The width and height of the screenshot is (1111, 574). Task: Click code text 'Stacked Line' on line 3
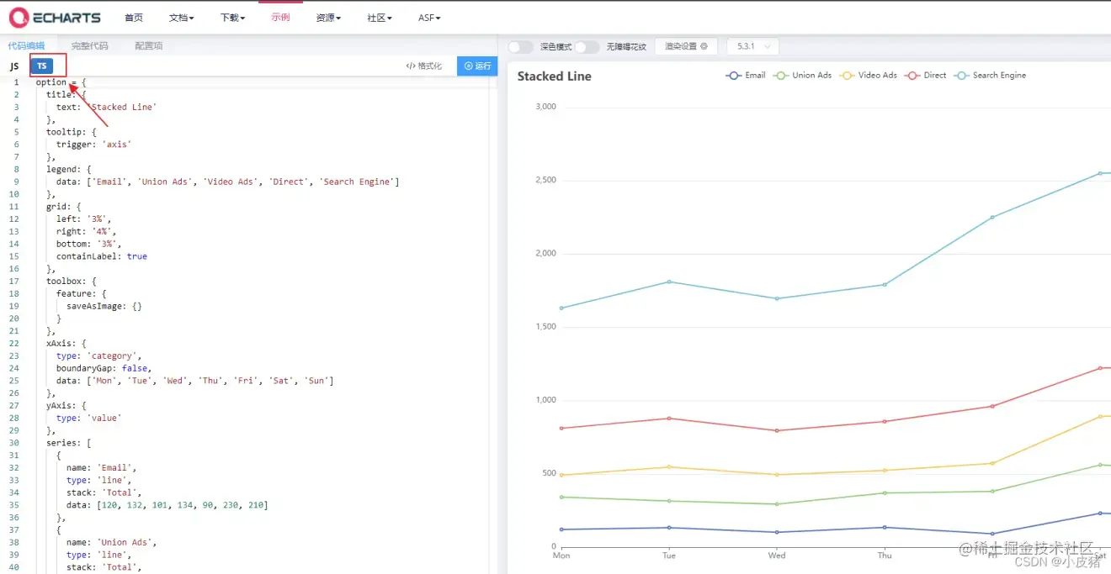click(x=123, y=107)
